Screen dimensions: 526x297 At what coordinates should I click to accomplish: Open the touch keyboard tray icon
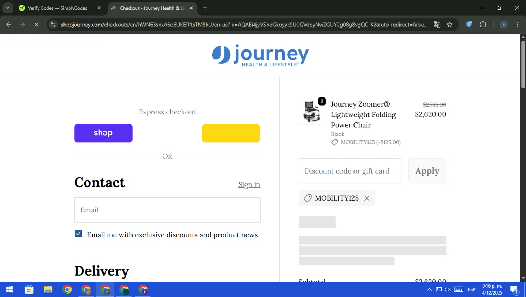pos(459,290)
